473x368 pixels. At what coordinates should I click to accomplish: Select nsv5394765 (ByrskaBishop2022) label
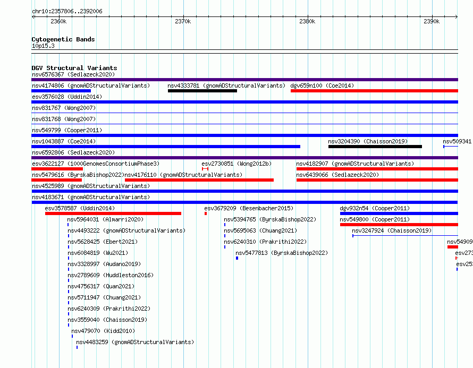coord(270,219)
